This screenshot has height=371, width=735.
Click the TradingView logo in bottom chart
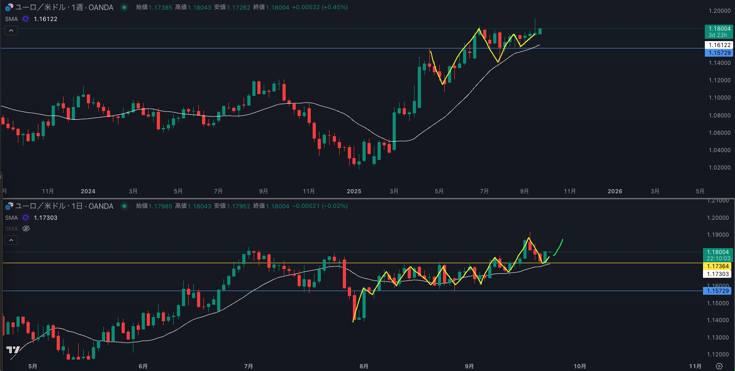[x=13, y=350]
